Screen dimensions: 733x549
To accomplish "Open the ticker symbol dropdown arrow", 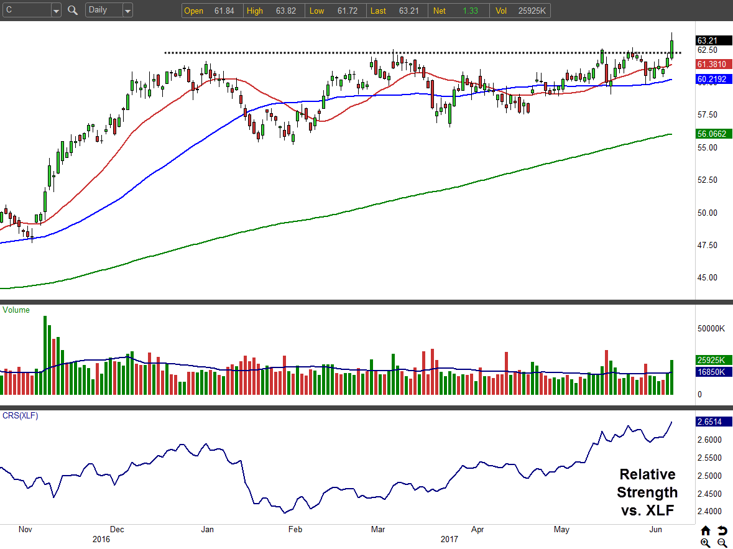I will click(x=55, y=11).
